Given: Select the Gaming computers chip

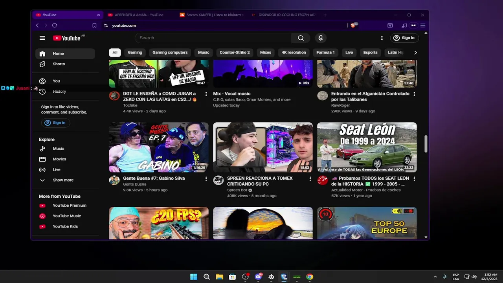Looking at the screenshot, I should pos(170,53).
